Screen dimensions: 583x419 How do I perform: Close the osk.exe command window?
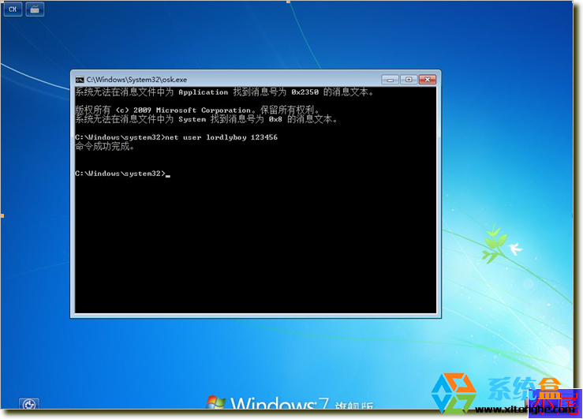[x=427, y=79]
